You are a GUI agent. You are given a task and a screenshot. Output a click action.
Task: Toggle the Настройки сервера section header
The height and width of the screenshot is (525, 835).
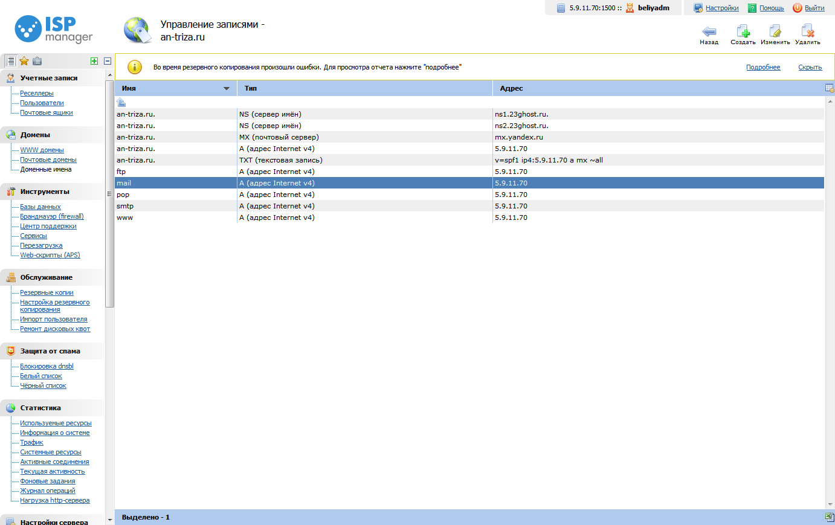[x=52, y=521]
